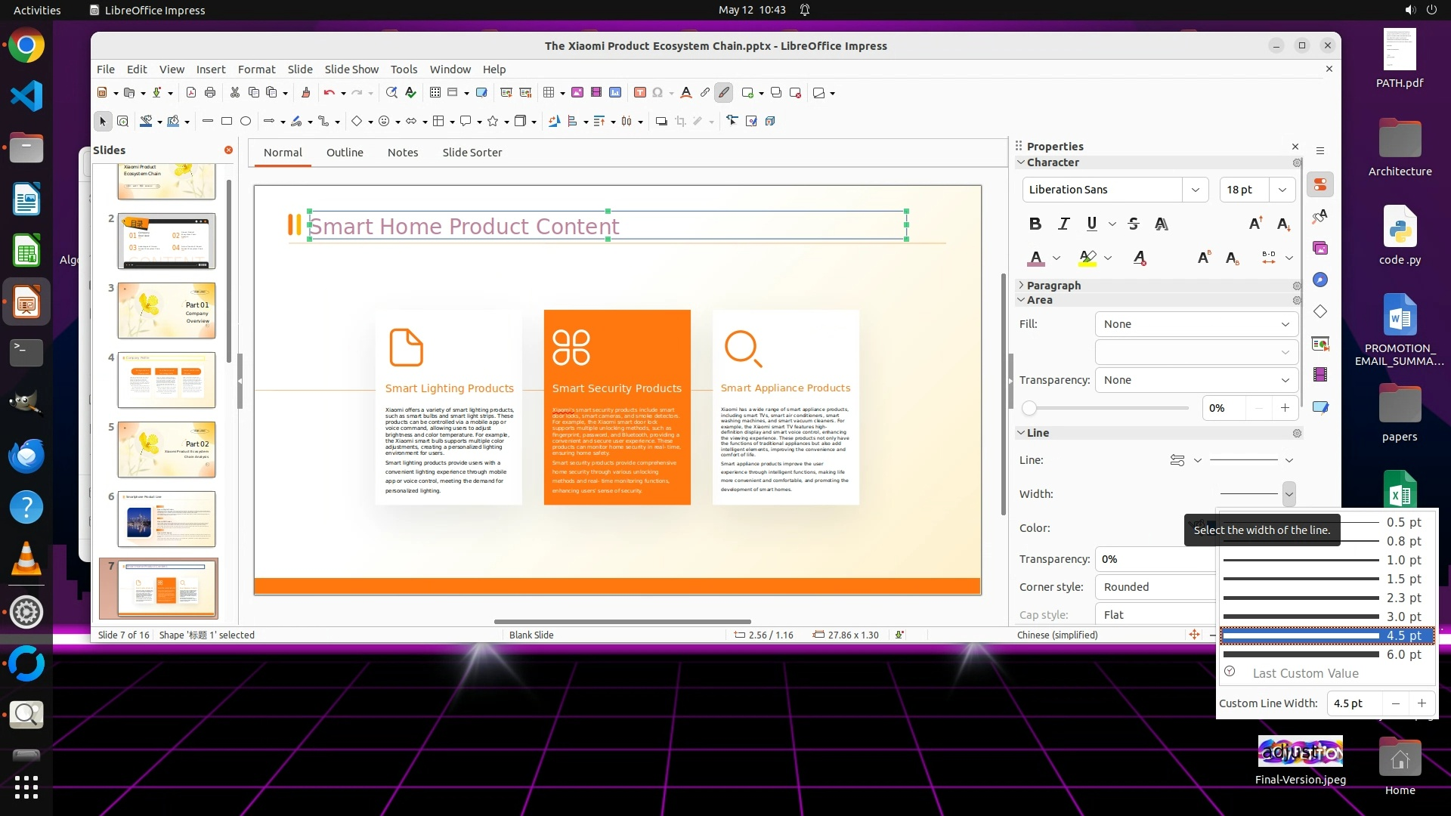Expand the Paragraph section
Screen dimensions: 1451x816
coord(1053,286)
